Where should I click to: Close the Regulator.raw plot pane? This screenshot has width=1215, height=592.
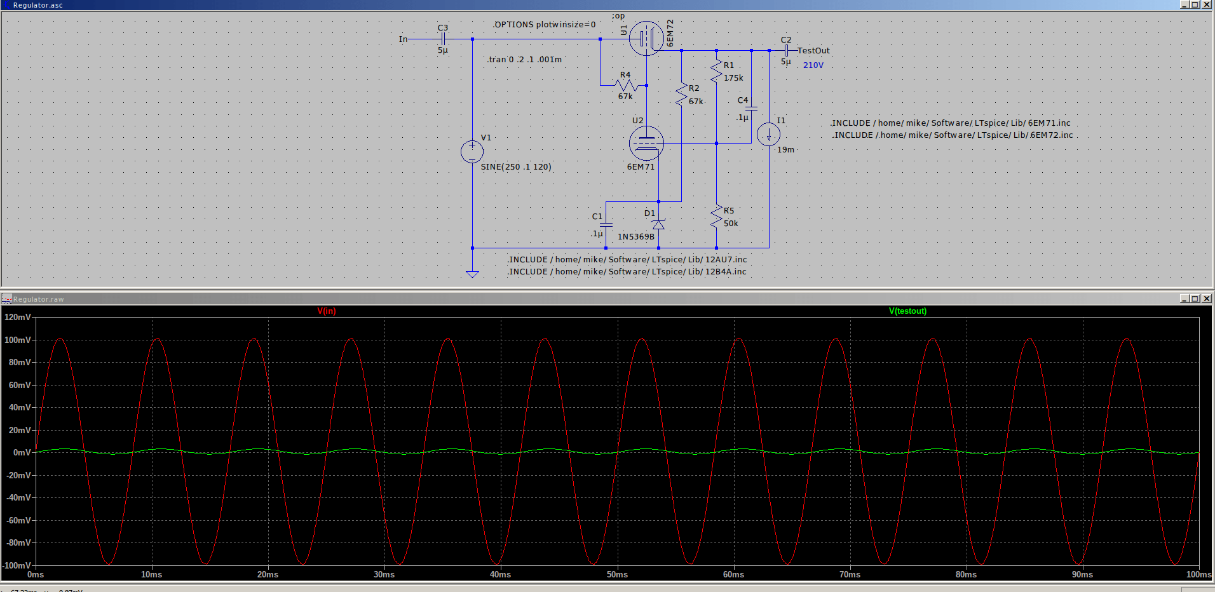[1207, 299]
